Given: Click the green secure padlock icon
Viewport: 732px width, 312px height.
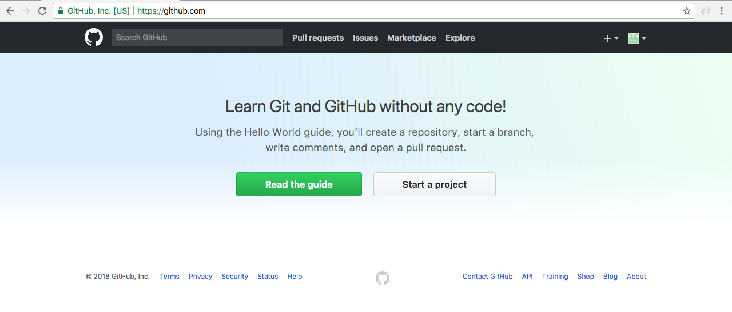Looking at the screenshot, I should pos(61,11).
